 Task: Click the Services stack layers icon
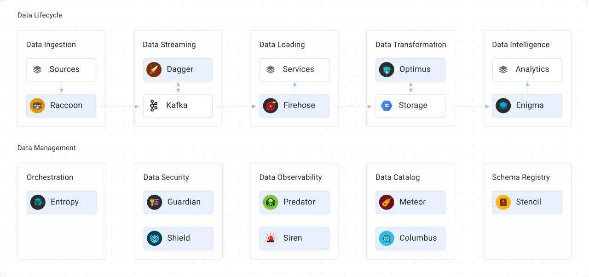click(x=271, y=69)
